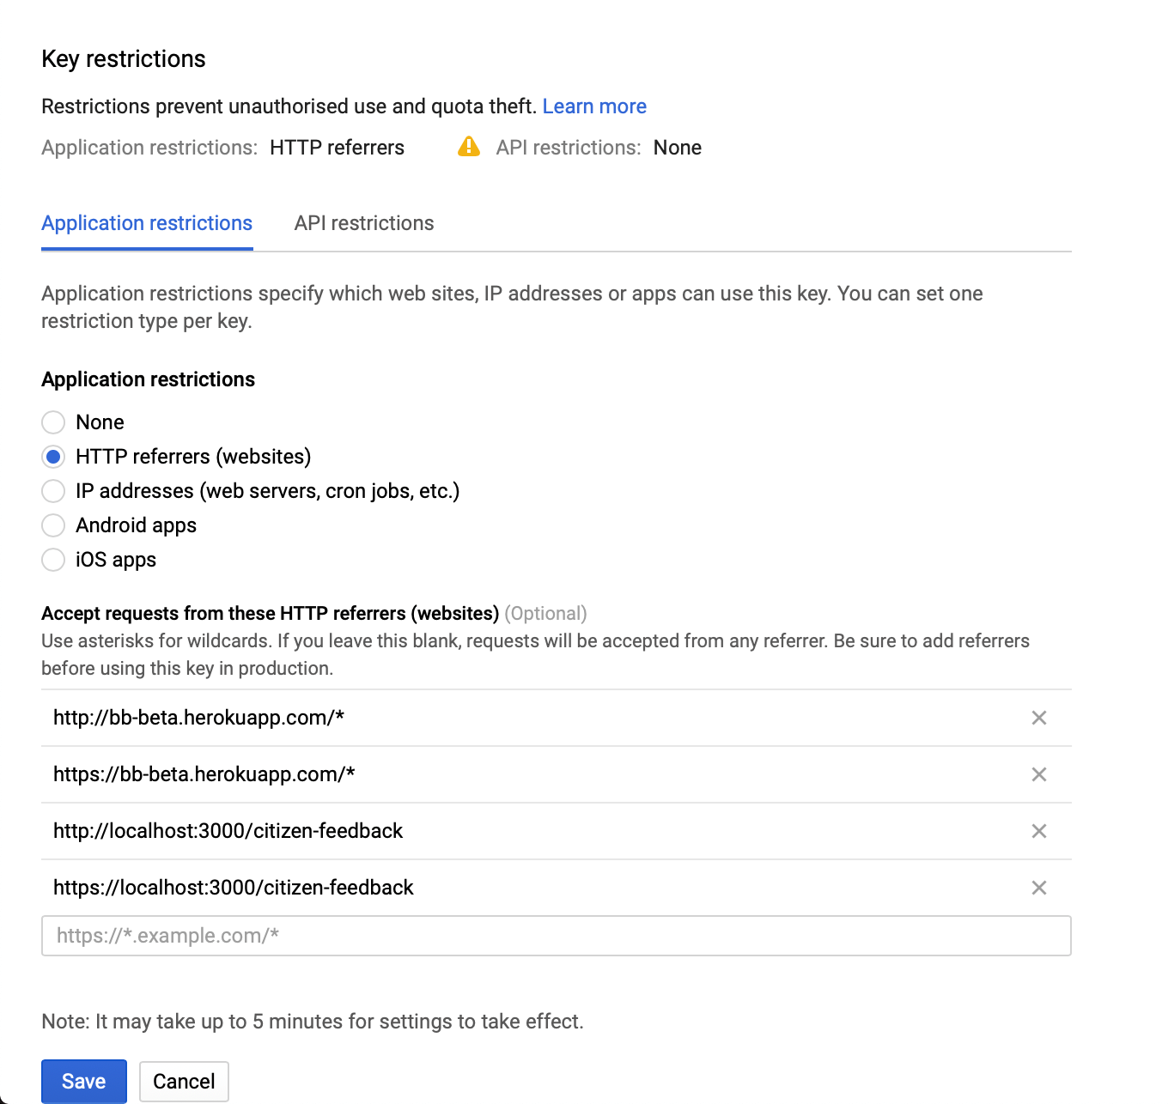Select http://localhost:3000/citizen-feedback entry text
The height and width of the screenshot is (1104, 1168).
tap(228, 831)
